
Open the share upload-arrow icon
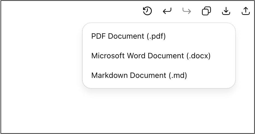click(x=245, y=11)
